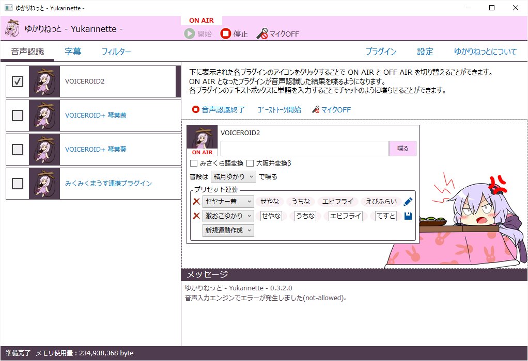Click the VOICEROID2 text input box

305,148
